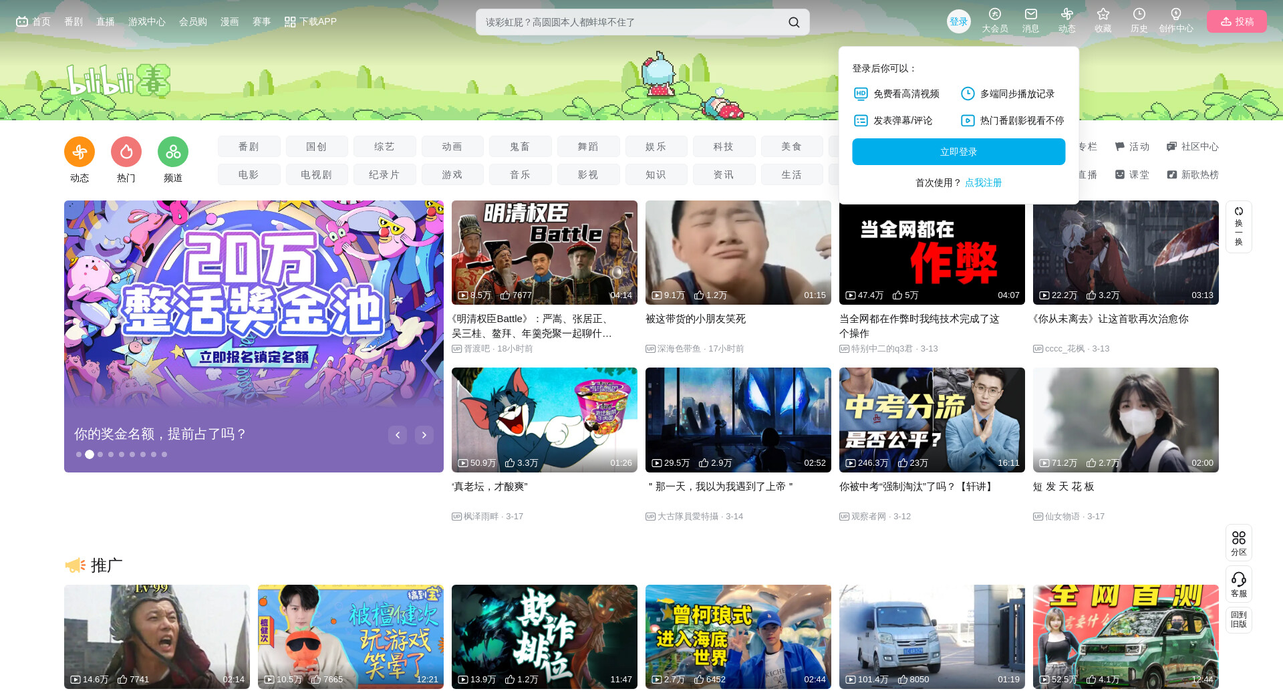Click the pink 投稿 upload button
The height and width of the screenshot is (695, 1283).
pyautogui.click(x=1237, y=21)
